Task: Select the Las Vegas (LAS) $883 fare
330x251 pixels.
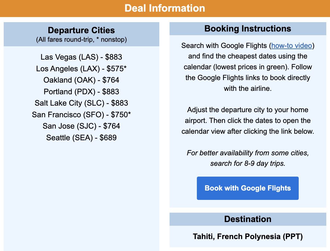Action: pyautogui.click(x=81, y=57)
